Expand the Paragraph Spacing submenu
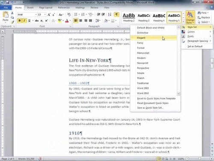Viewport: 214px width, 161px height. point(197,41)
